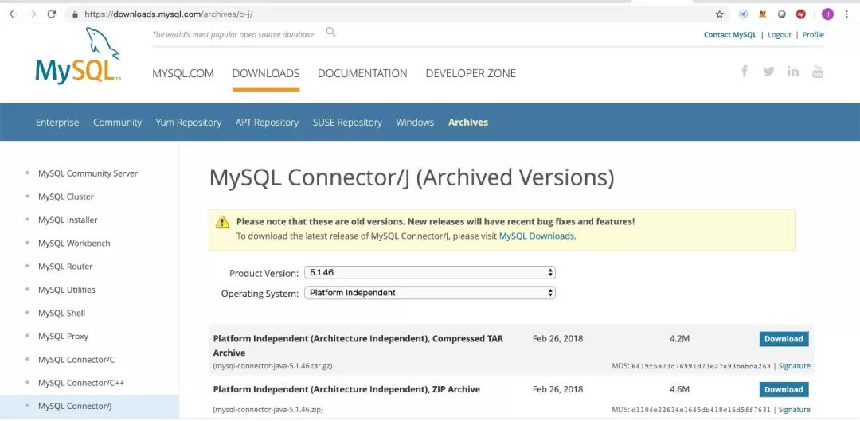Switch to the Enterprise tab
Screen dimensions: 860x421
[x=57, y=123]
